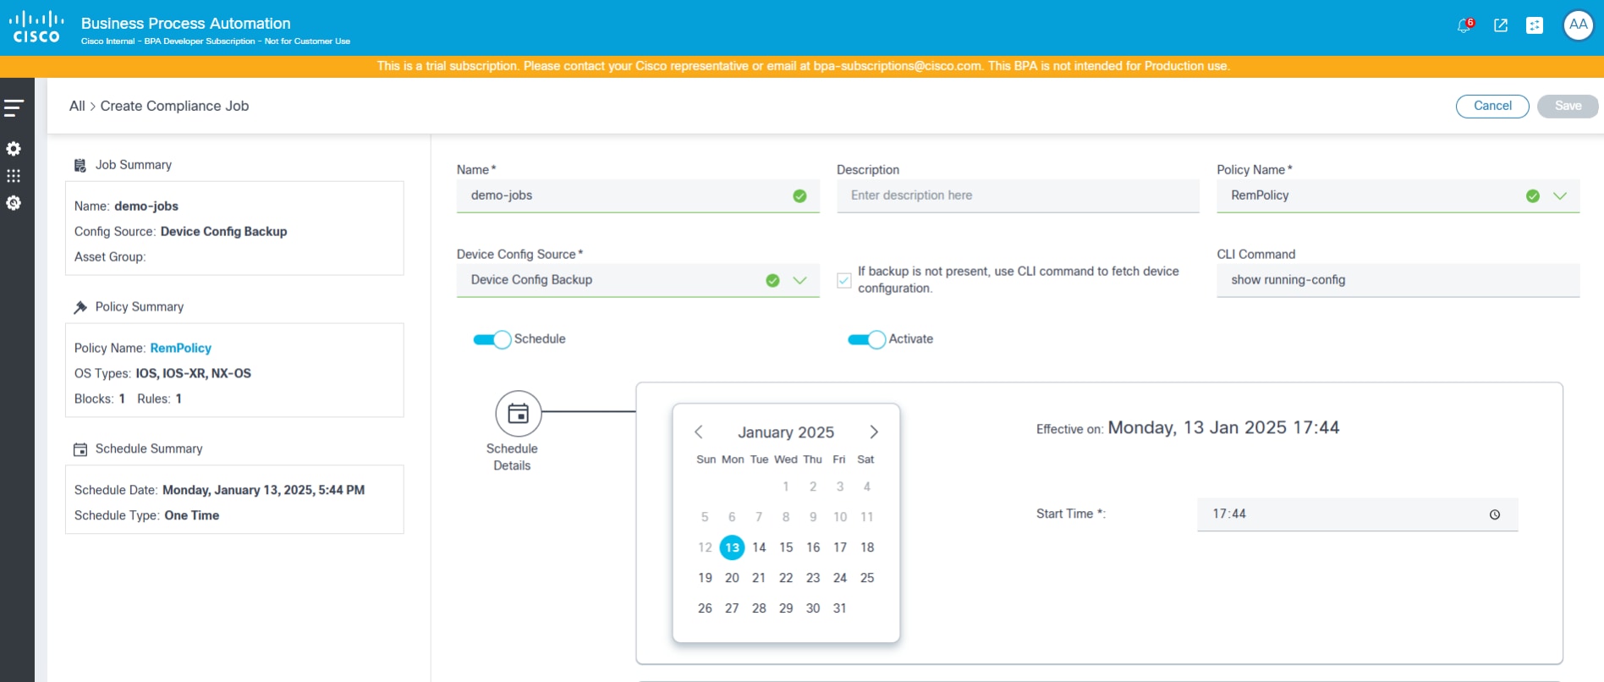Click the Schedule Details calendar icon
Viewport: 1604px width, 682px height.
[x=518, y=413]
